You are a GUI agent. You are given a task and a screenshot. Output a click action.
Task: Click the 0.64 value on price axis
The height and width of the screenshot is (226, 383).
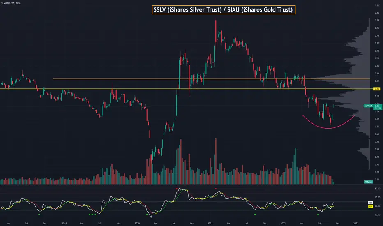[x=377, y=74]
